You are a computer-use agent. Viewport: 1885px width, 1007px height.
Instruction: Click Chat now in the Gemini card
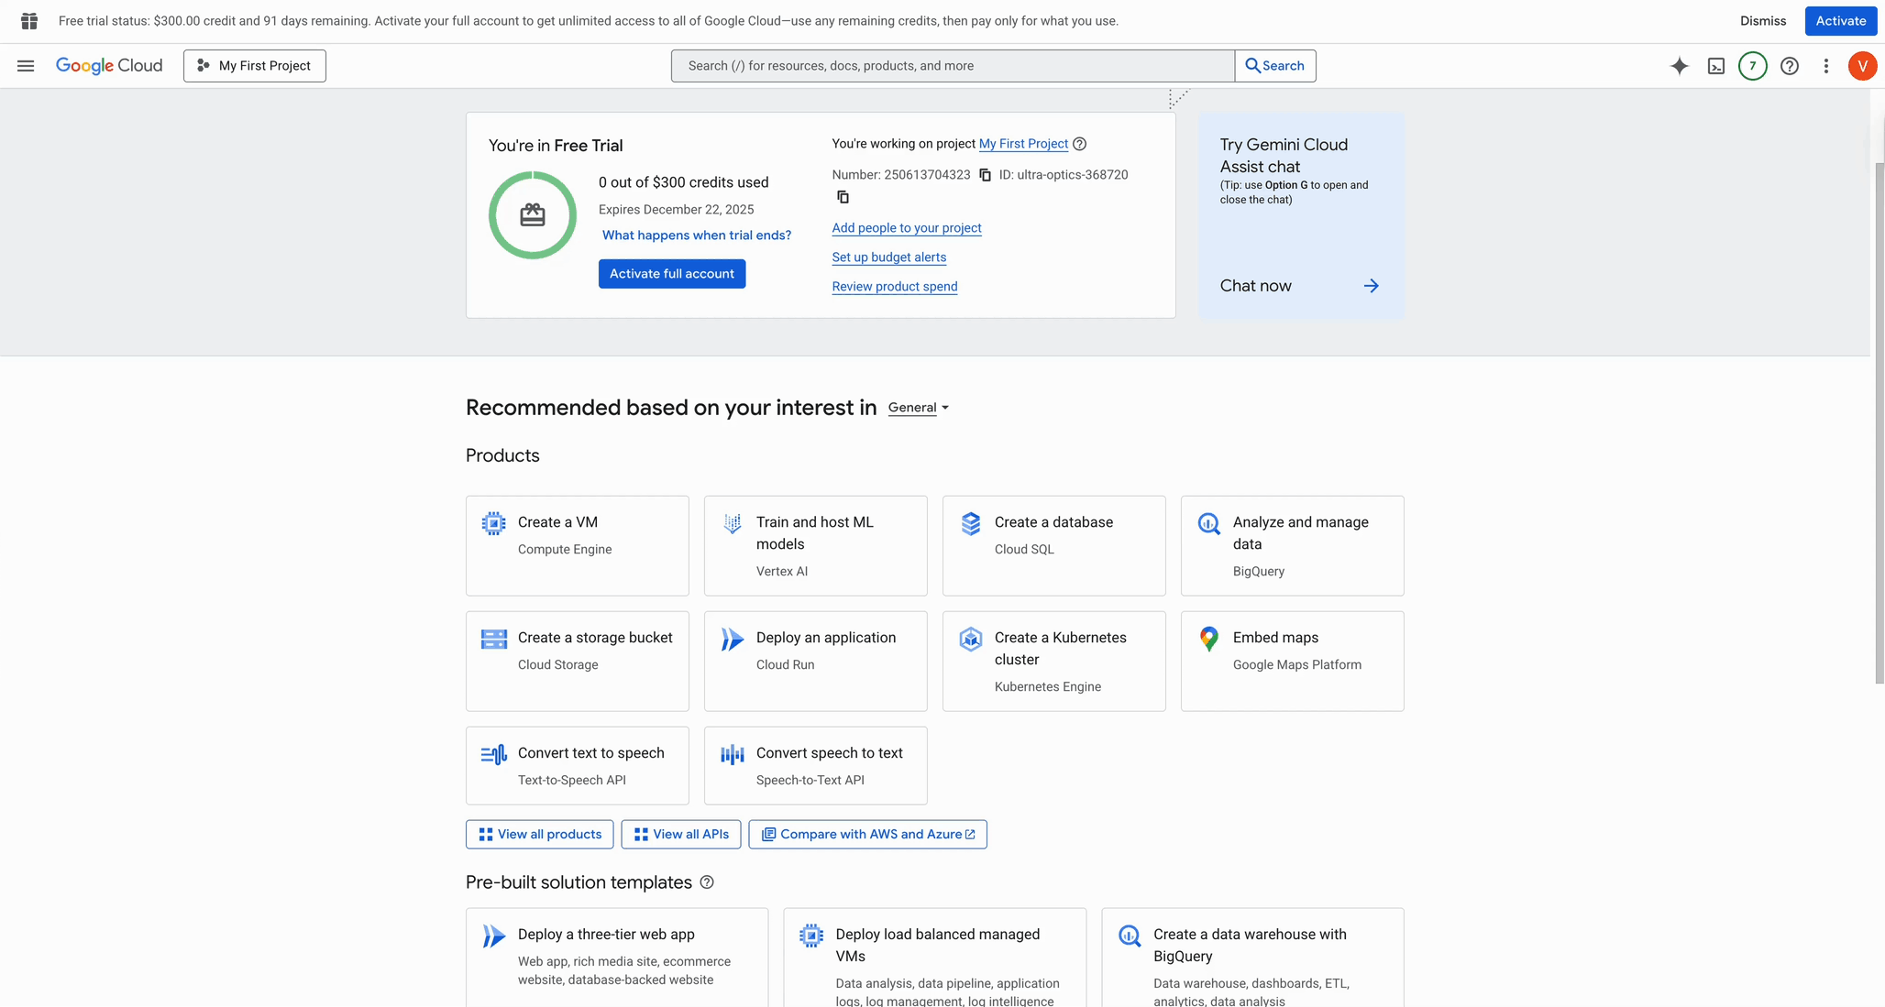click(x=1255, y=285)
